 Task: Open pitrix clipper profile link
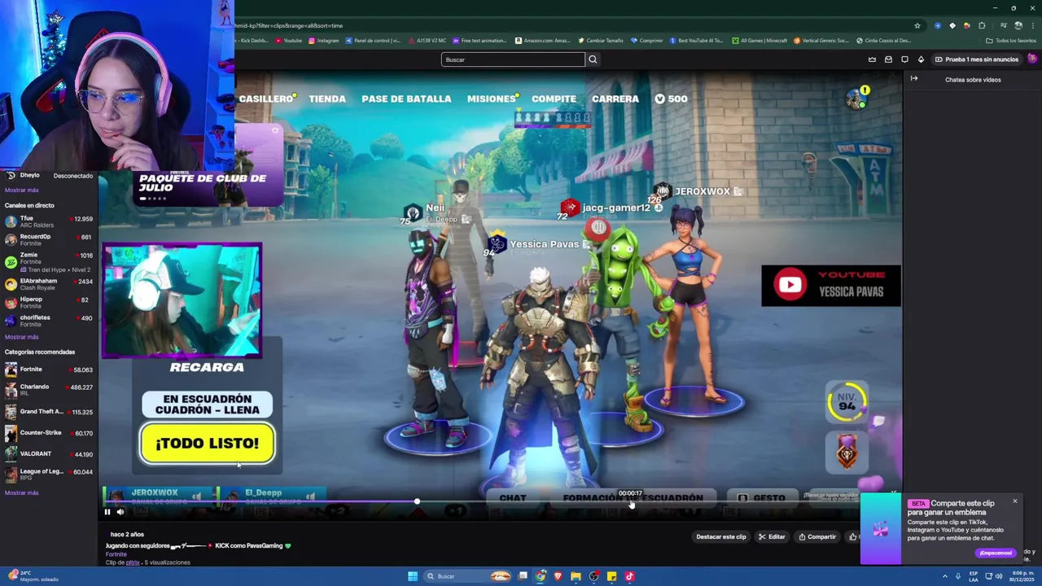pyautogui.click(x=133, y=562)
